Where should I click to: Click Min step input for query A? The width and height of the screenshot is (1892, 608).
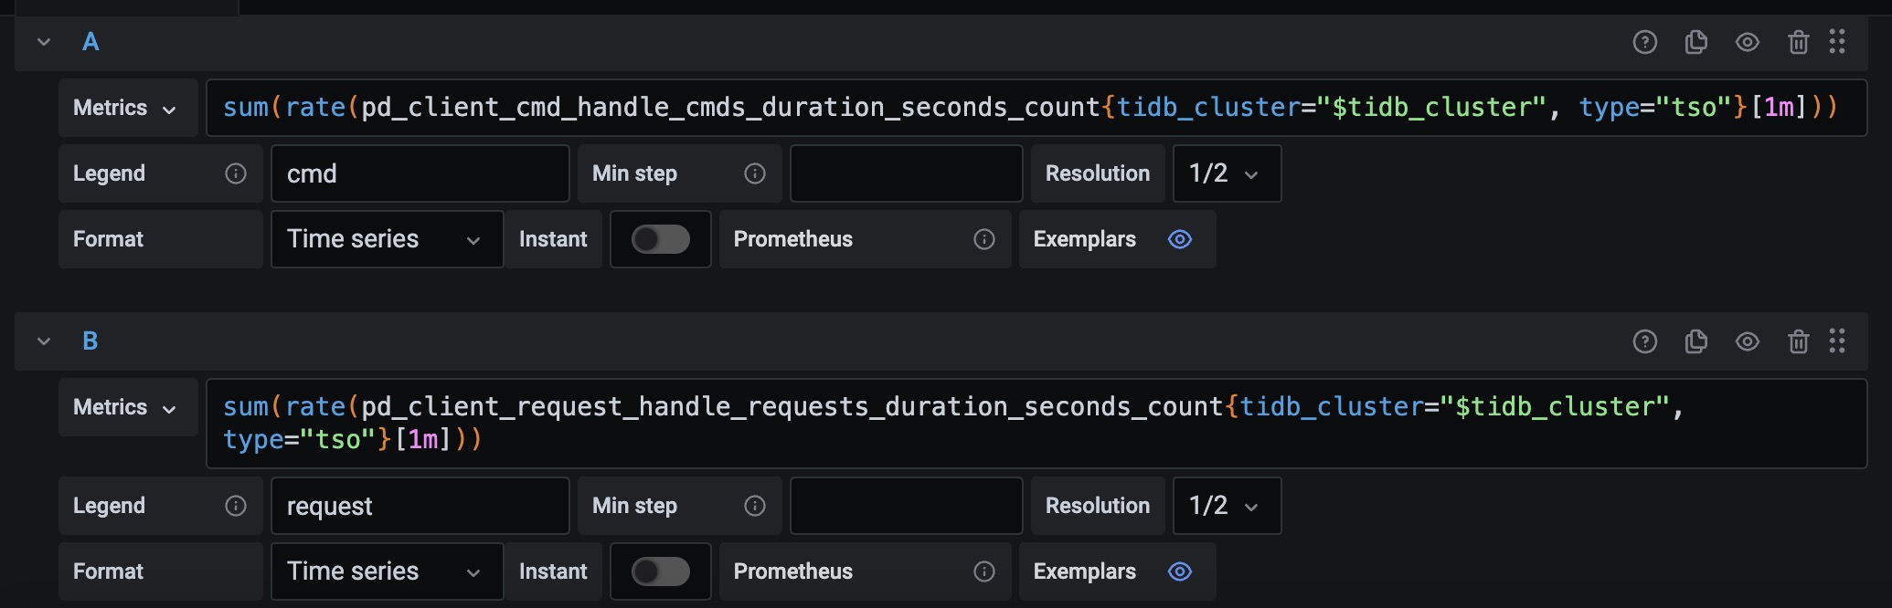click(905, 173)
